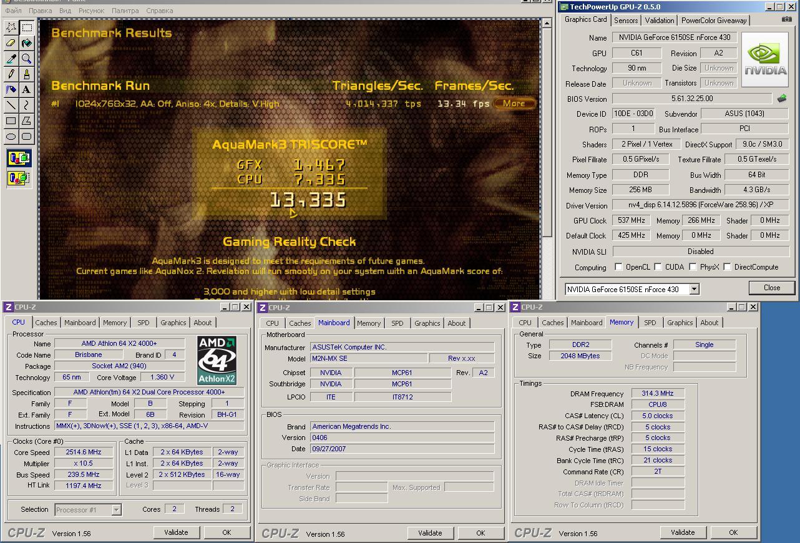Click the BIOS Version 5.61.32.25.00 field
The image size is (800, 543).
[x=692, y=99]
